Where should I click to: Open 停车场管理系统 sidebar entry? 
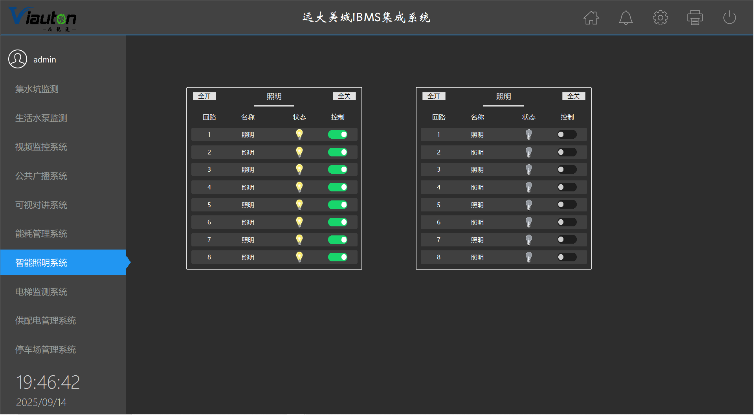[46, 349]
